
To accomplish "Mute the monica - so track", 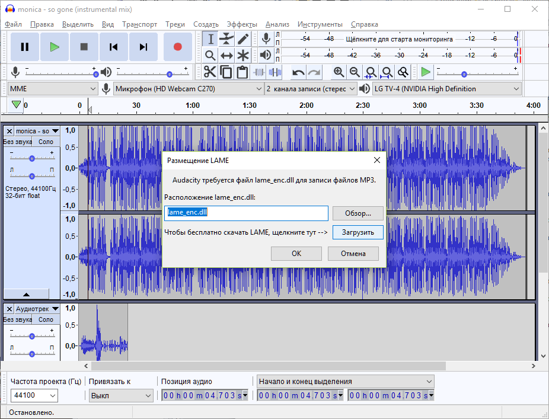I will coord(18,142).
